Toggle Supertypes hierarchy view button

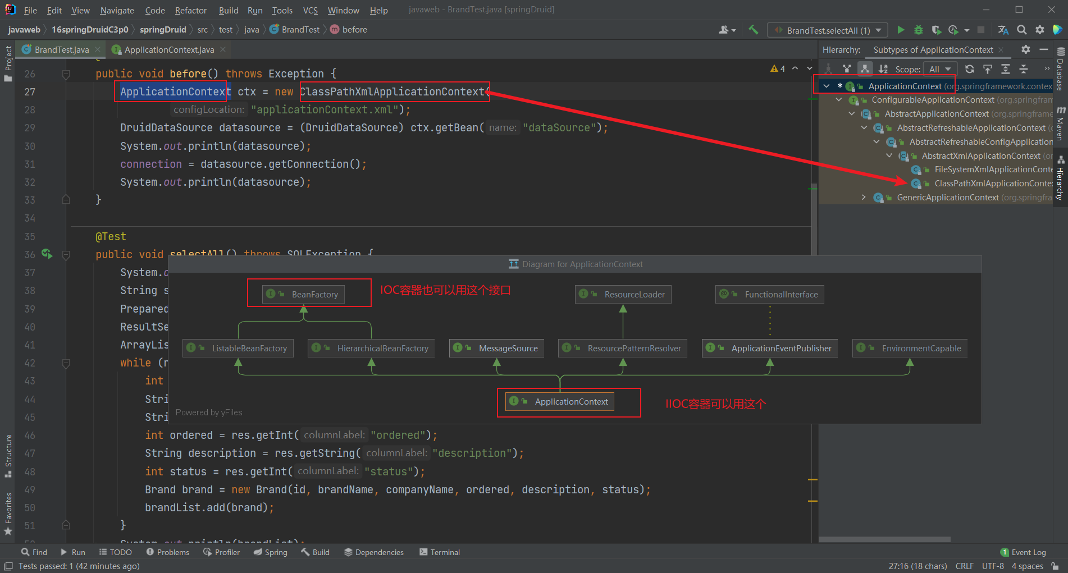(x=847, y=69)
